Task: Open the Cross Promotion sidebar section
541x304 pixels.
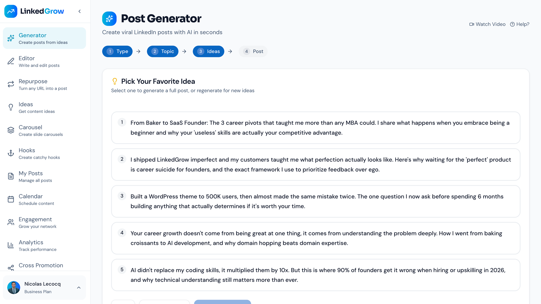Action: [41, 265]
